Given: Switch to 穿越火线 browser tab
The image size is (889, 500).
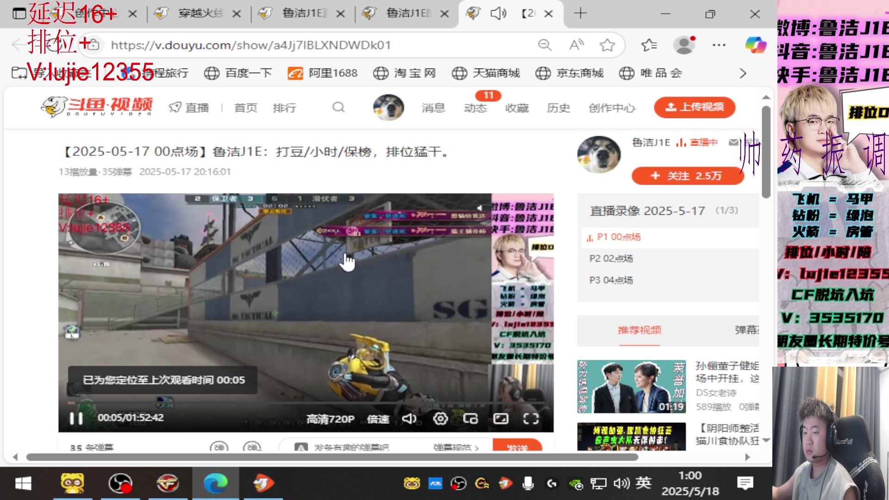Looking at the screenshot, I should point(199,13).
